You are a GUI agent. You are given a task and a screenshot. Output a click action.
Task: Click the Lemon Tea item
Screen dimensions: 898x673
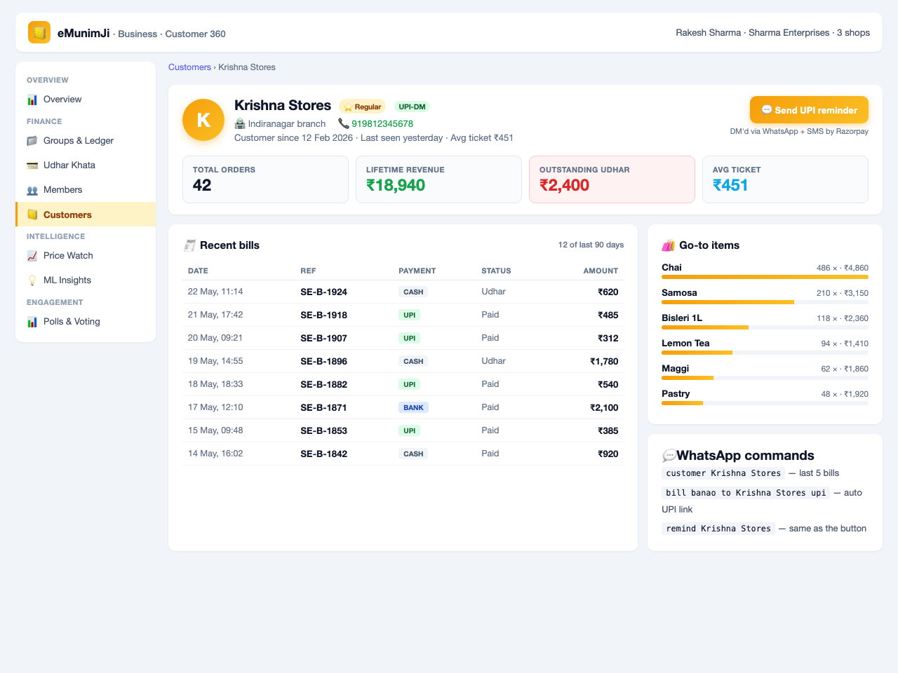[765, 347]
